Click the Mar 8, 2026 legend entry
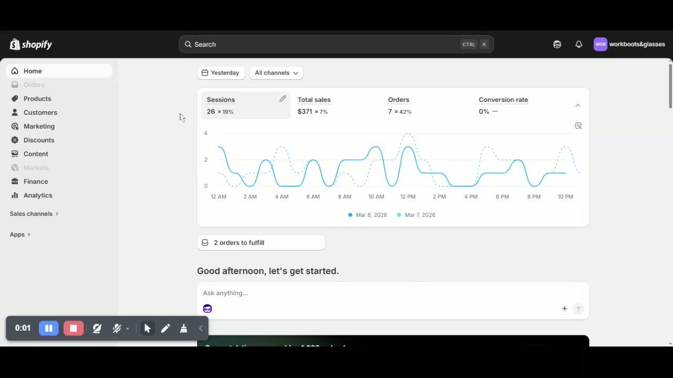The width and height of the screenshot is (673, 378). [368, 215]
